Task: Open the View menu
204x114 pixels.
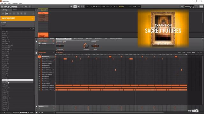Action: pyautogui.click(x=9, y=3)
